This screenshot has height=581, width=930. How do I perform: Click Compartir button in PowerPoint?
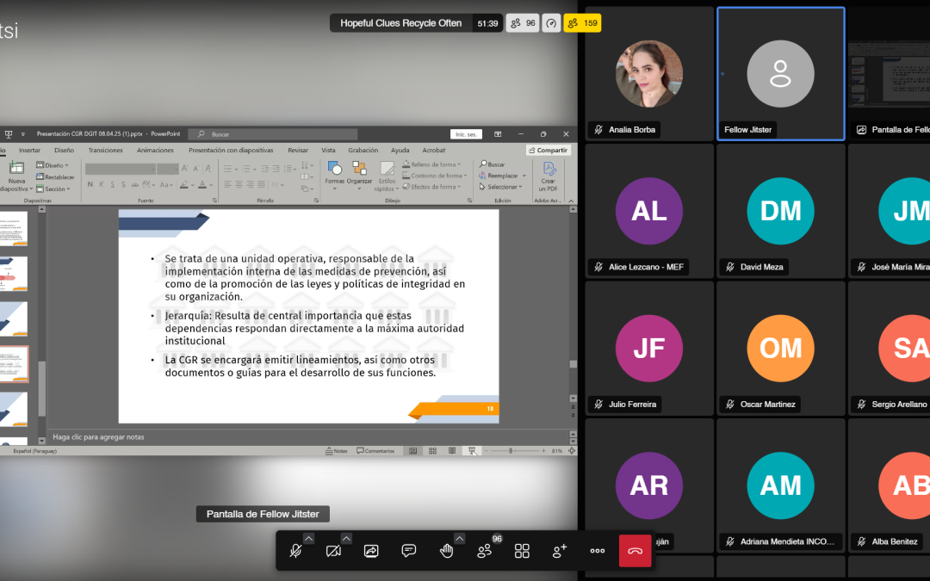548,151
